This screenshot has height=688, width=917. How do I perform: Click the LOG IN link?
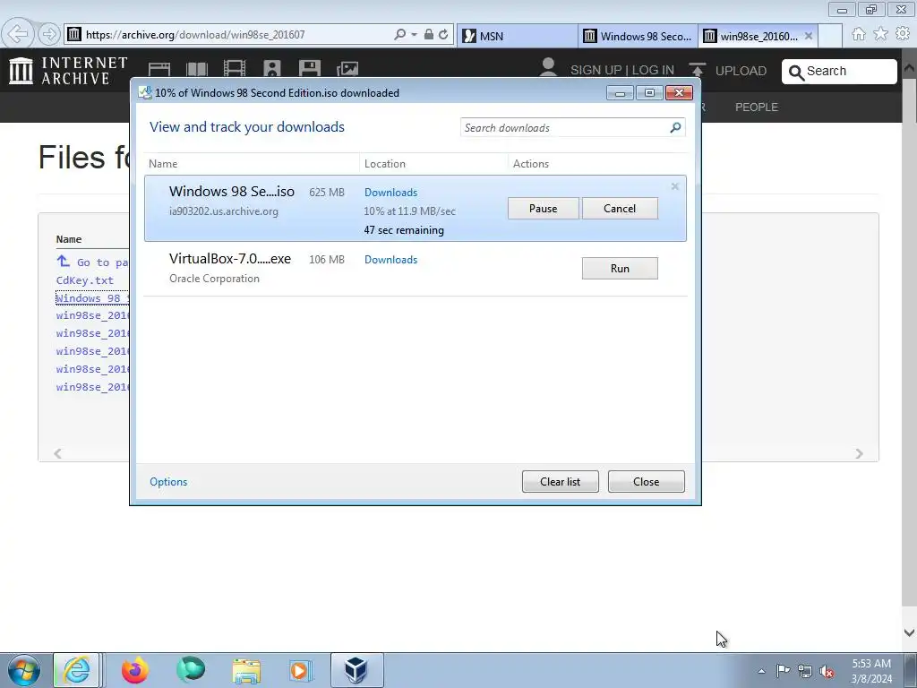coord(653,70)
